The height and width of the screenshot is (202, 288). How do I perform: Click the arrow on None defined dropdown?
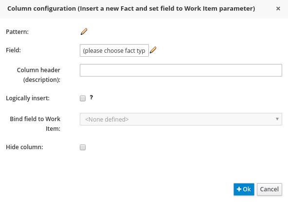pyautogui.click(x=277, y=119)
